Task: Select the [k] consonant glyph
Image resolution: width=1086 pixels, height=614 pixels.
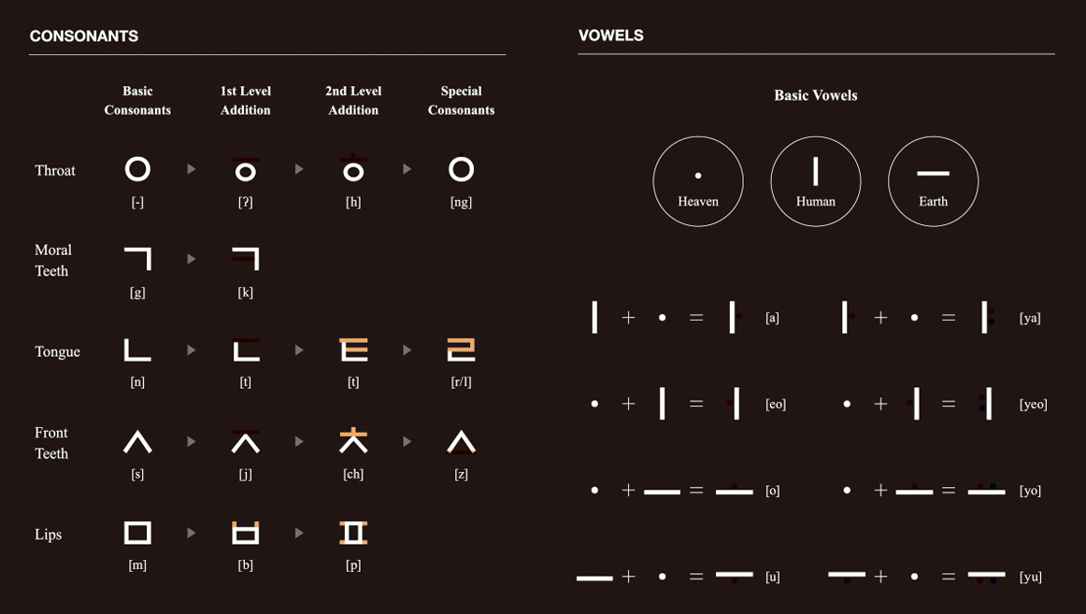Action: (x=245, y=259)
